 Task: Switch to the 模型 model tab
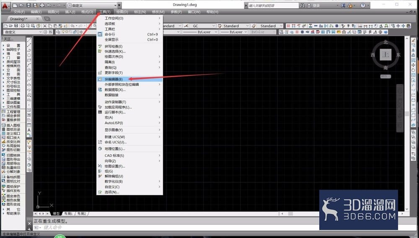click(x=56, y=214)
